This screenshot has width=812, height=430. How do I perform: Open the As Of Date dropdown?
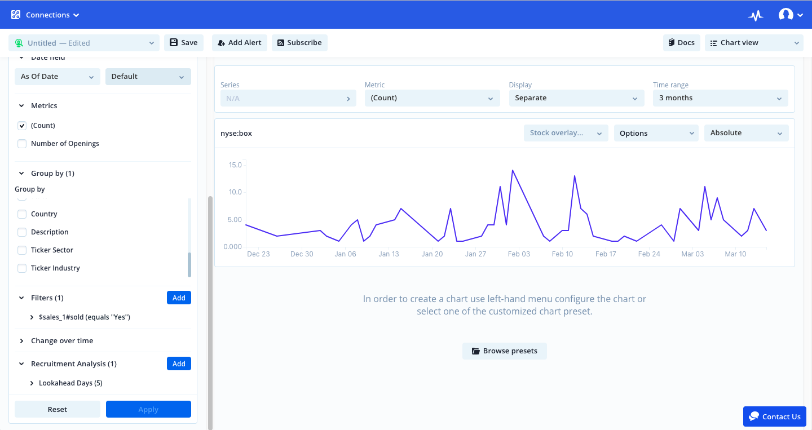[x=58, y=77]
